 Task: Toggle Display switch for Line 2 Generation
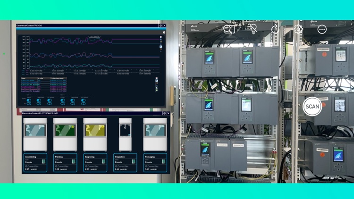pos(73,100)
